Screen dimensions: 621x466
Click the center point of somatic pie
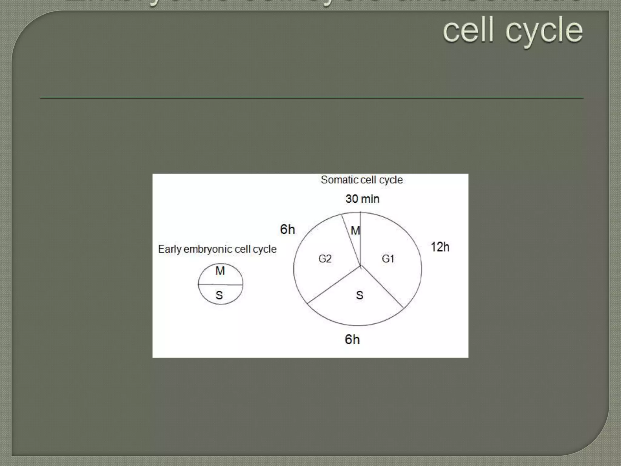[x=361, y=266]
